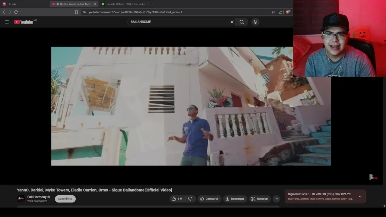The image size is (386, 217).
Task: Click the page scrollbar down arrow
Action: click(384, 206)
